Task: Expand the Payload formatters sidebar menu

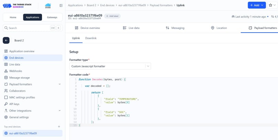Action: (x=60, y=84)
